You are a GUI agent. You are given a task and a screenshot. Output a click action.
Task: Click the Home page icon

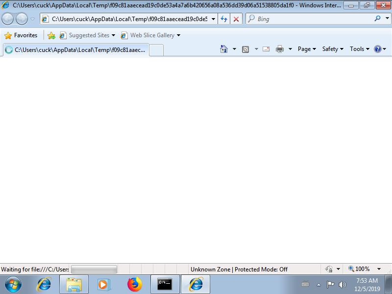coord(224,49)
